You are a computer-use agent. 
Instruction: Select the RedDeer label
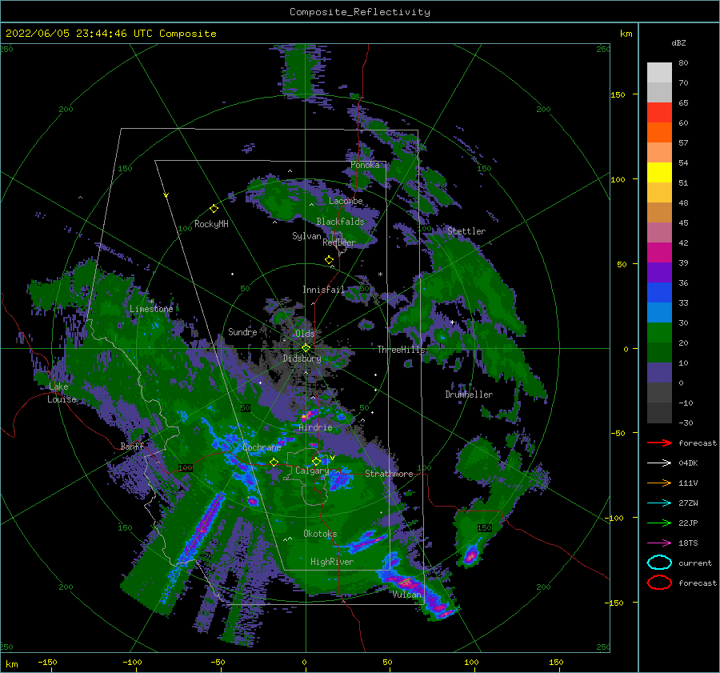pyautogui.click(x=339, y=242)
